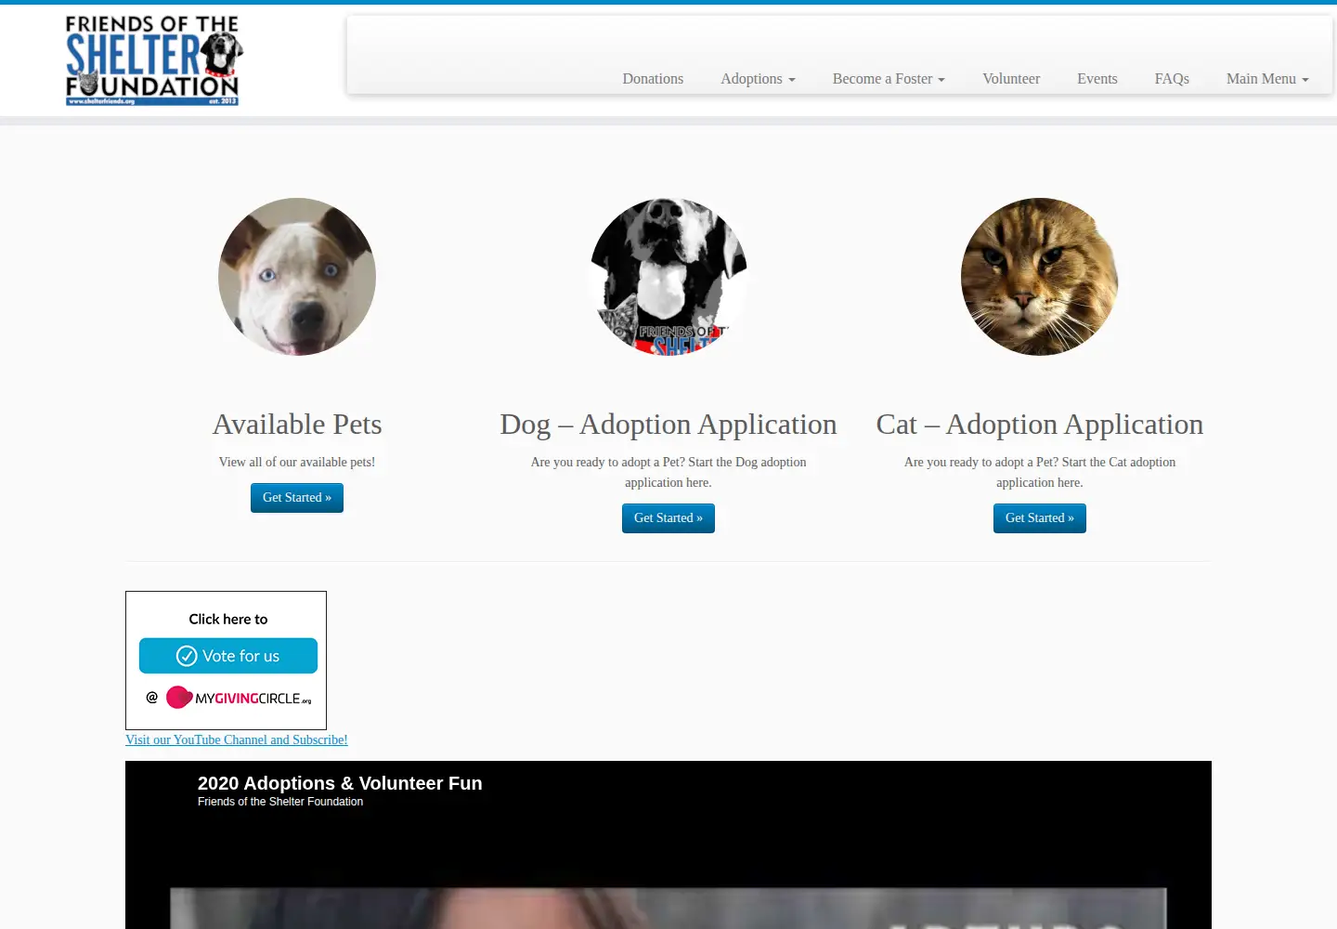Expand the Adoptions dropdown menu
The width and height of the screenshot is (1337, 929).
click(758, 79)
